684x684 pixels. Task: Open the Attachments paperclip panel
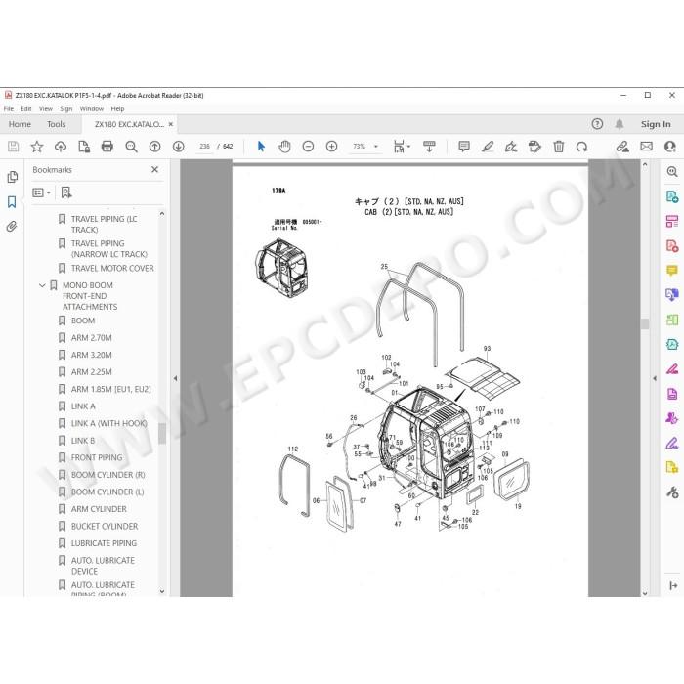(12, 226)
